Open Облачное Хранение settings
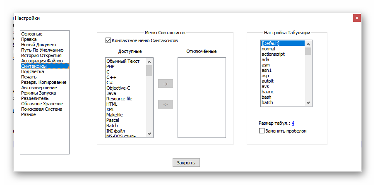The height and width of the screenshot is (185, 375). click(42, 104)
